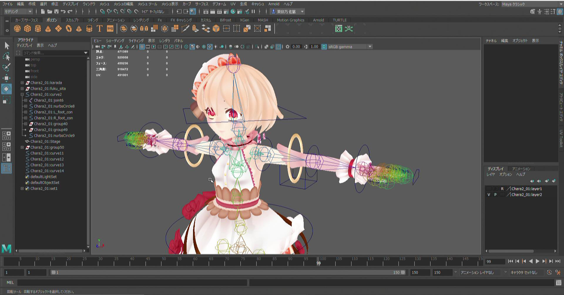Image resolution: width=564 pixels, height=295 pixels.
Task: Select Chara2_01:Stage in the outliner
Action: pyautogui.click(x=45, y=141)
